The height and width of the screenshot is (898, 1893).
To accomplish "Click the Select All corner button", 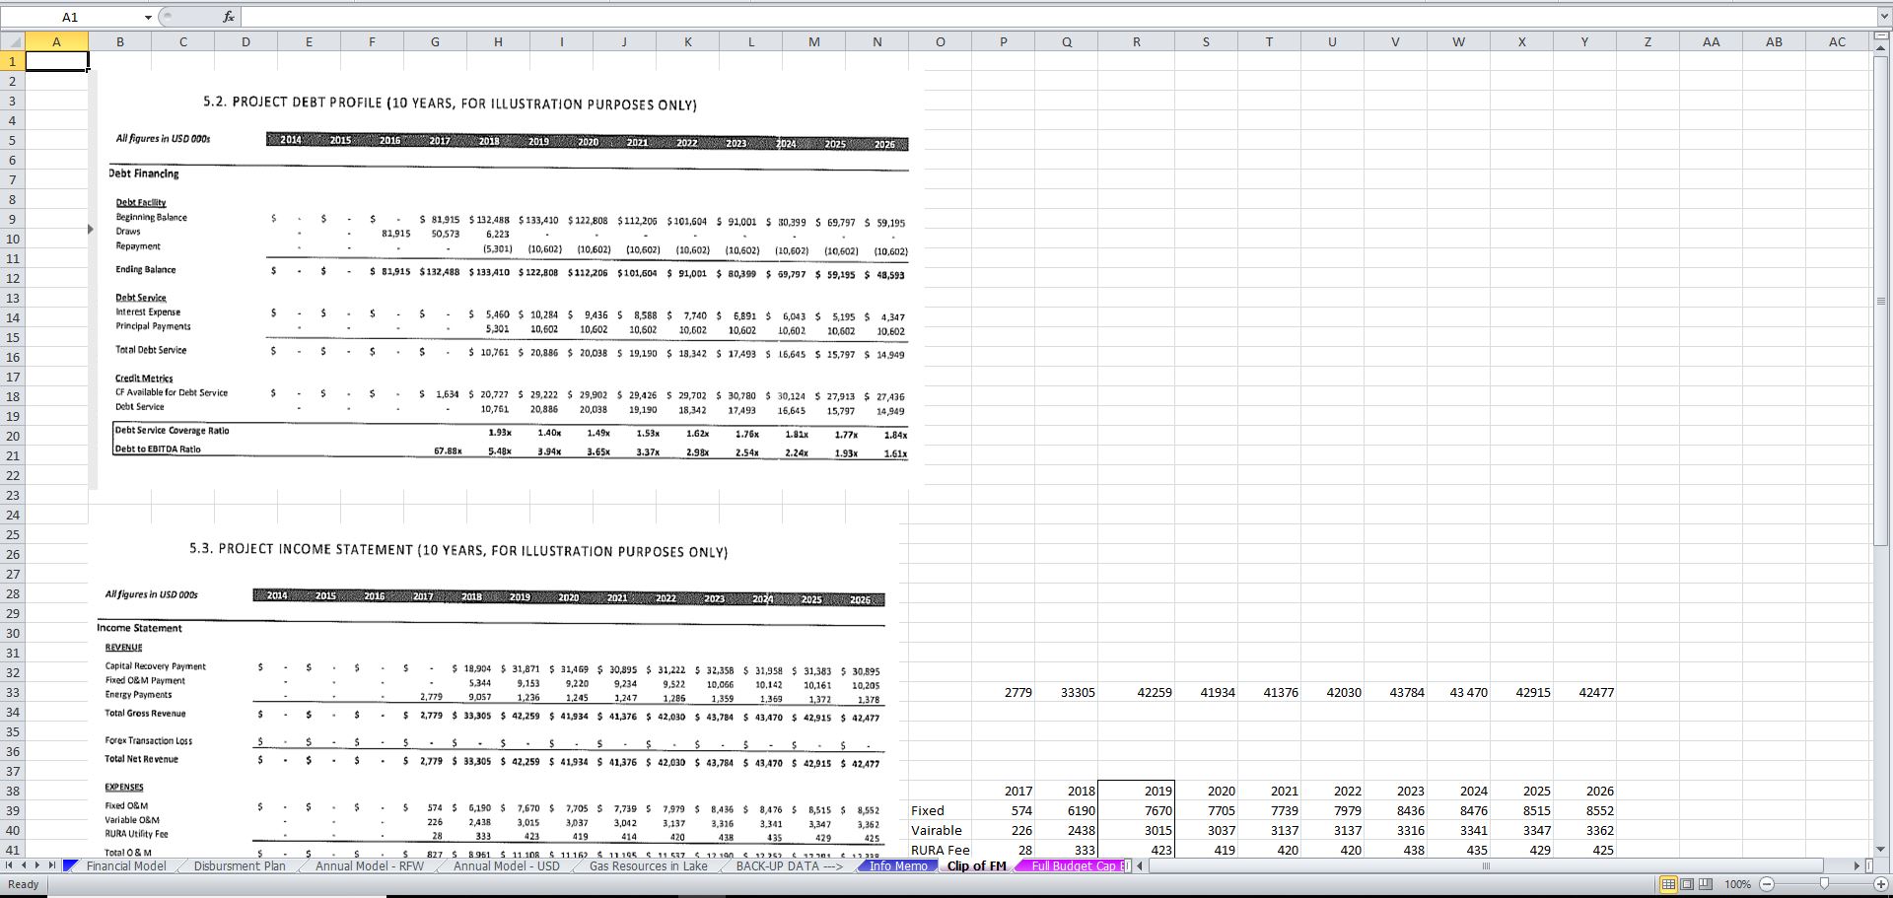I will coord(13,41).
